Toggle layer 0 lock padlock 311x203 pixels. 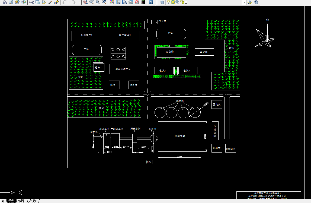(182, 2)
